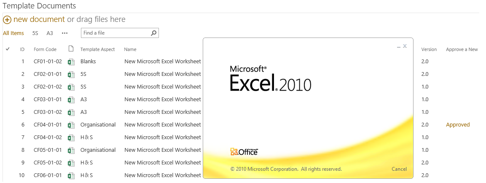Screen dimensions: 486x183
Task: Click Excel file icon for CF05-01-01
Action: [x=71, y=150]
